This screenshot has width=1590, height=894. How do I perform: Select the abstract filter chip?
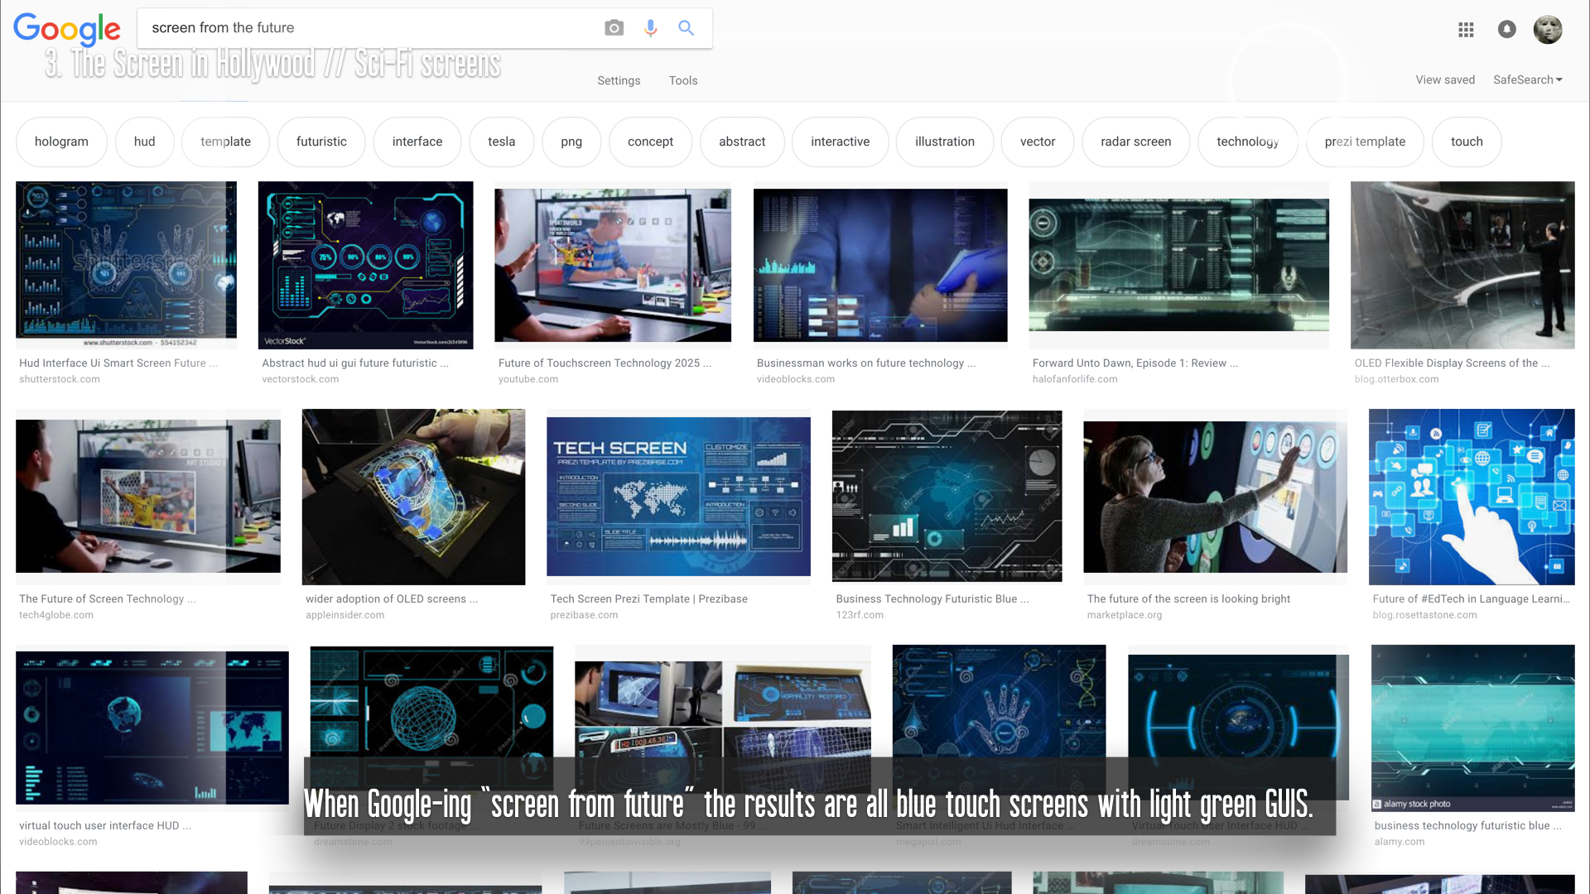click(x=742, y=142)
